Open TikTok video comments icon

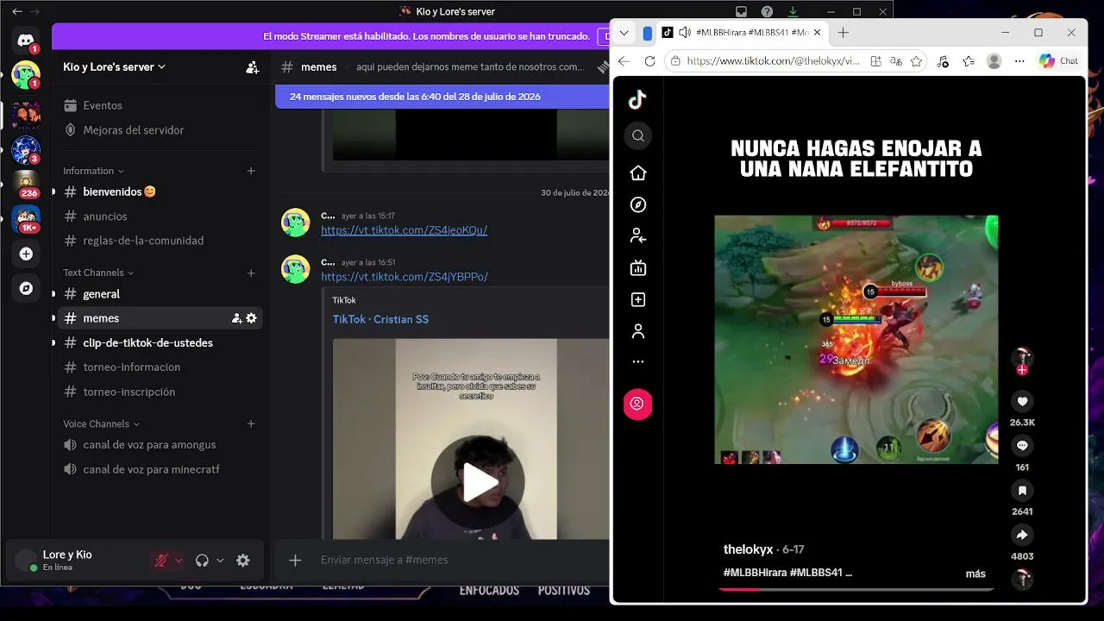click(x=1022, y=446)
